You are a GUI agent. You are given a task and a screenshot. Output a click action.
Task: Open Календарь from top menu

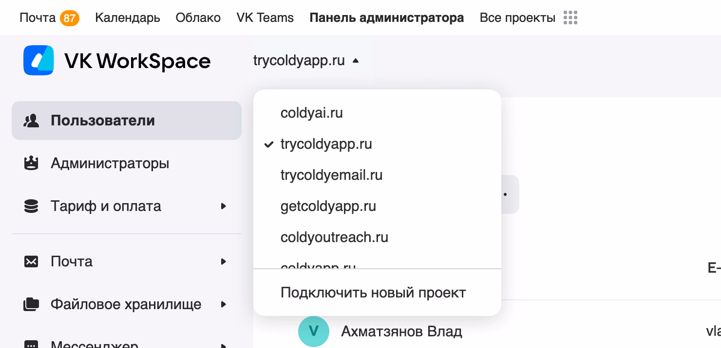pos(127,17)
